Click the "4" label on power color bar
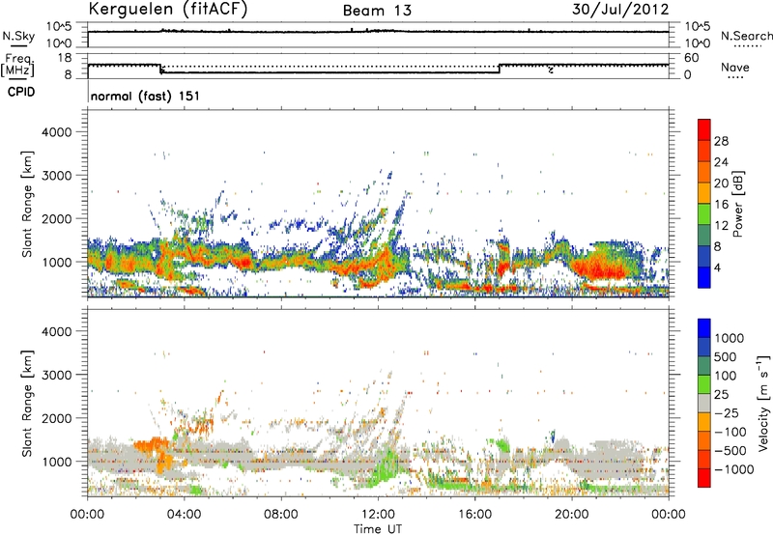The image size is (773, 535). [718, 268]
